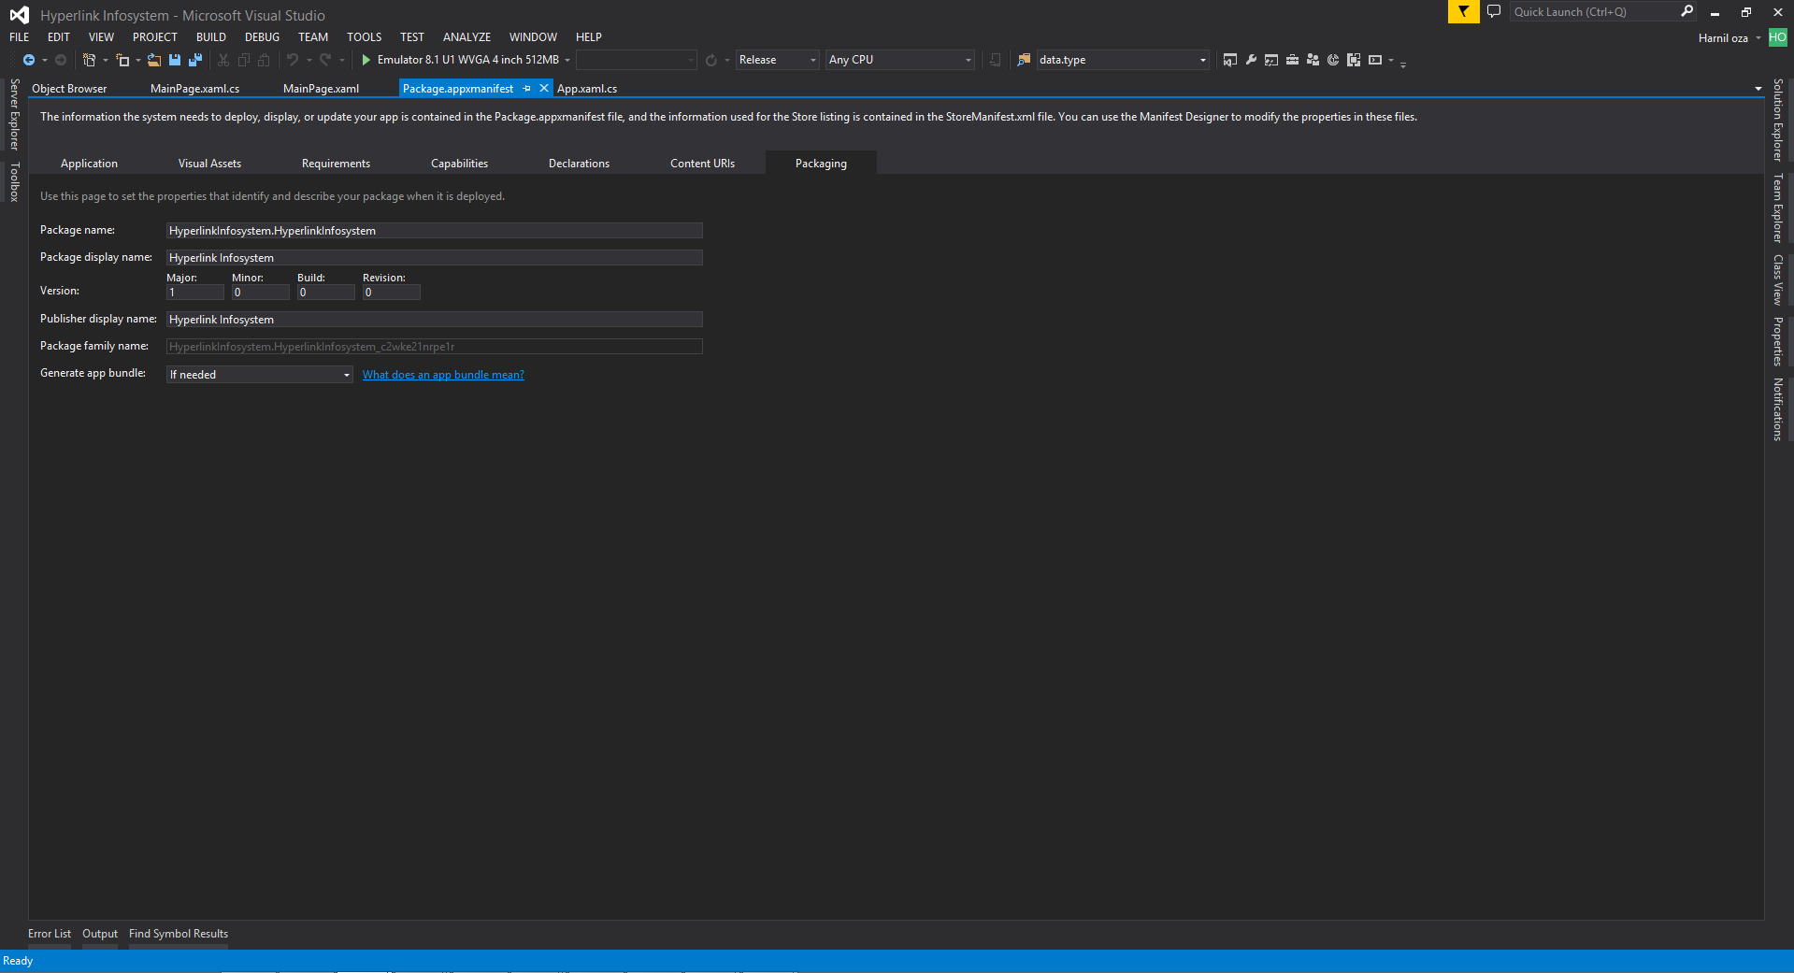Open the Solution Explorer toolbar icon
The width and height of the screenshot is (1794, 973).
tap(1230, 60)
